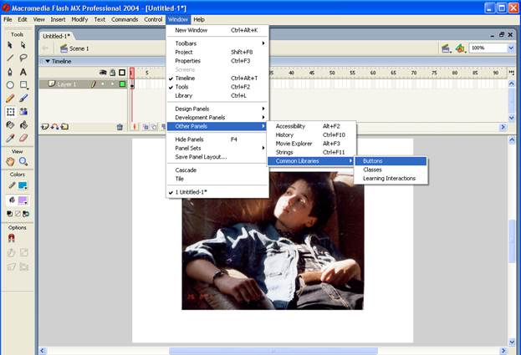The height and width of the screenshot is (355, 521).
Task: Click the Insert Layer icon
Action: coord(45,127)
